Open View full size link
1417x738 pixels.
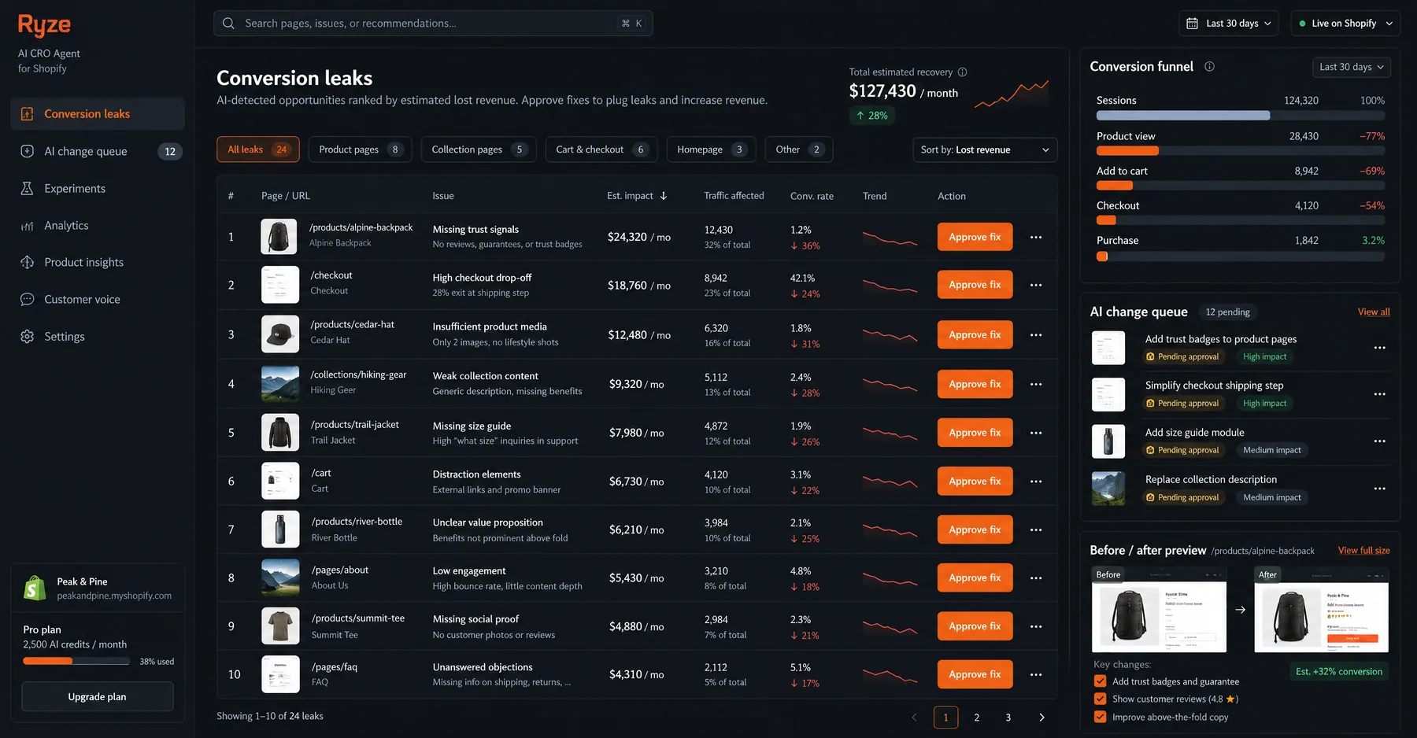(1363, 551)
